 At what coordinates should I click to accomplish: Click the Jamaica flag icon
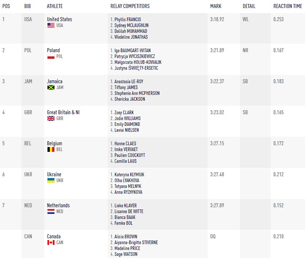51,88
